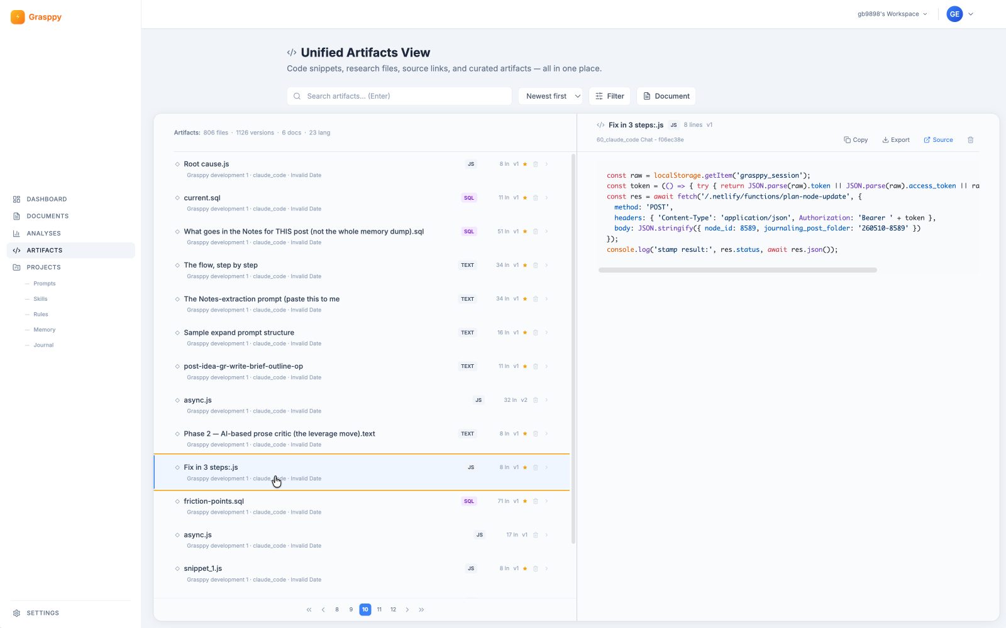The height and width of the screenshot is (628, 1006).
Task: Click the horizontal scrollbar under the code
Action: [738, 270]
